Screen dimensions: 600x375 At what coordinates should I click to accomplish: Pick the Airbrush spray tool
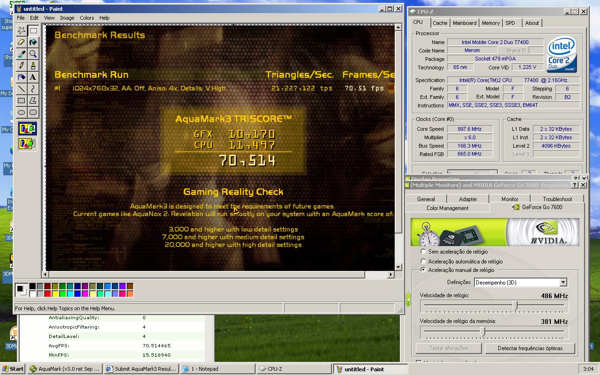22,77
